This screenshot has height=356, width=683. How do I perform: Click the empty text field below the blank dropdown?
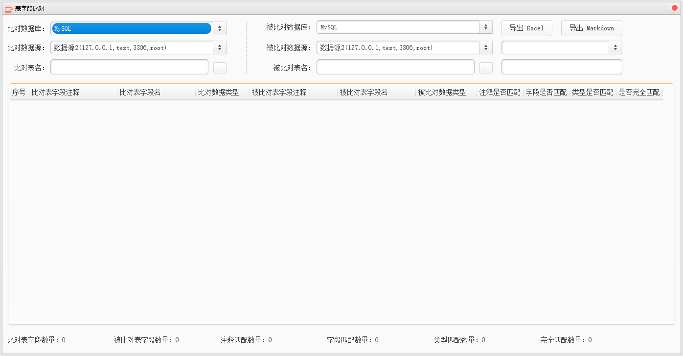562,67
